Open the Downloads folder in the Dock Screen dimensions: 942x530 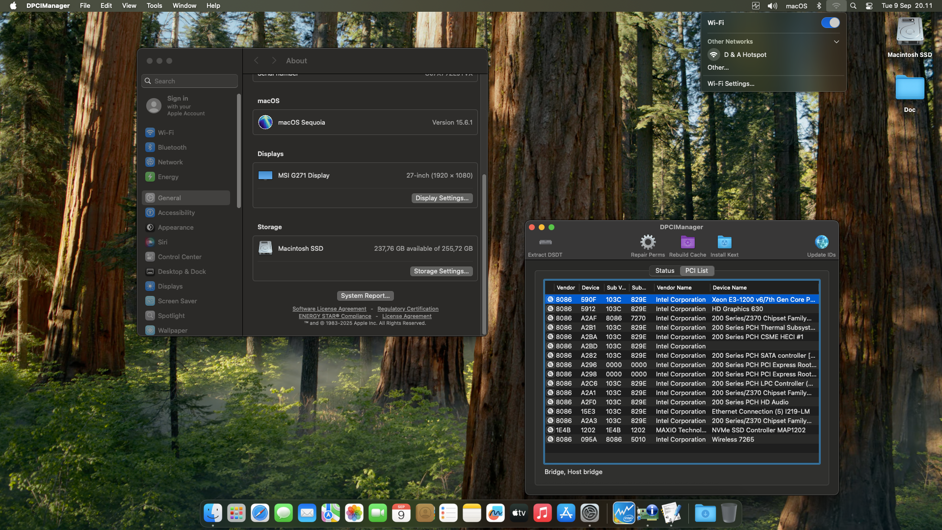click(x=706, y=513)
